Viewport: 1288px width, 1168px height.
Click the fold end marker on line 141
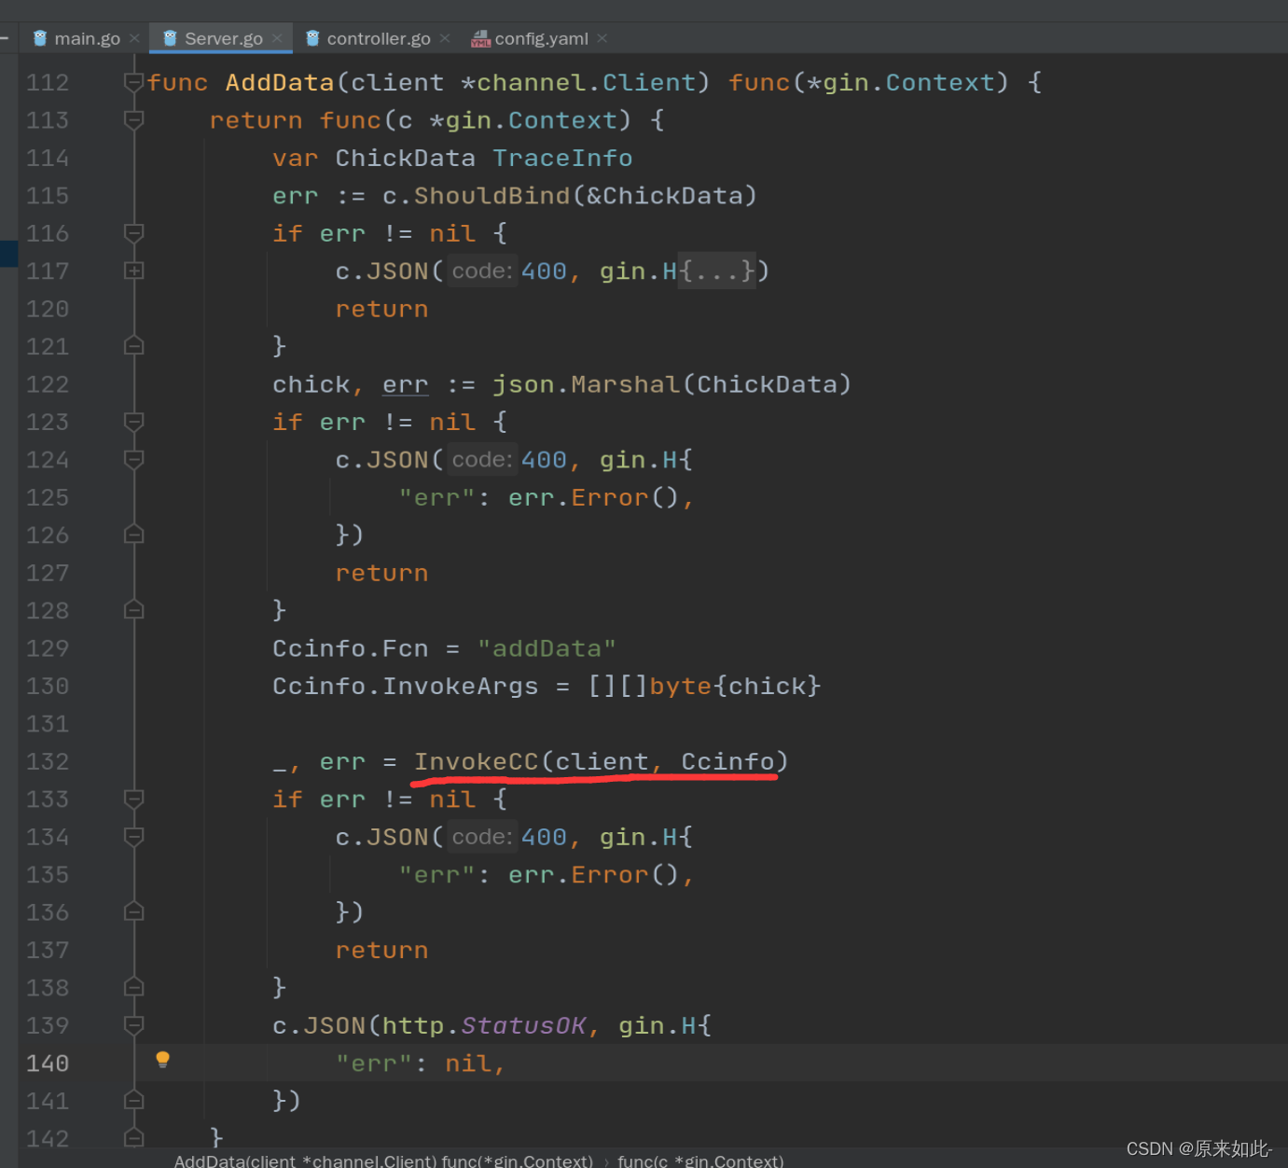(x=133, y=1100)
